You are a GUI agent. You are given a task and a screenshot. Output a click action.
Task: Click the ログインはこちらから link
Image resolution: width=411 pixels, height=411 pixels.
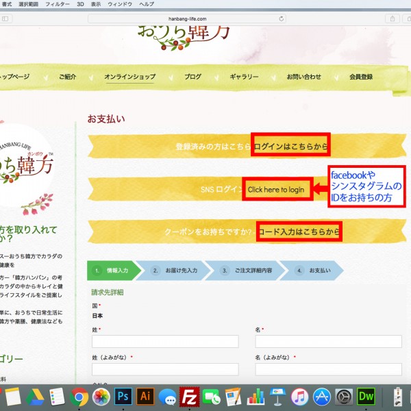click(x=290, y=146)
